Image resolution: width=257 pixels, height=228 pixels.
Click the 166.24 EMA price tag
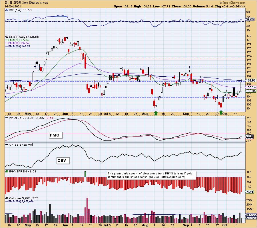click(251, 87)
